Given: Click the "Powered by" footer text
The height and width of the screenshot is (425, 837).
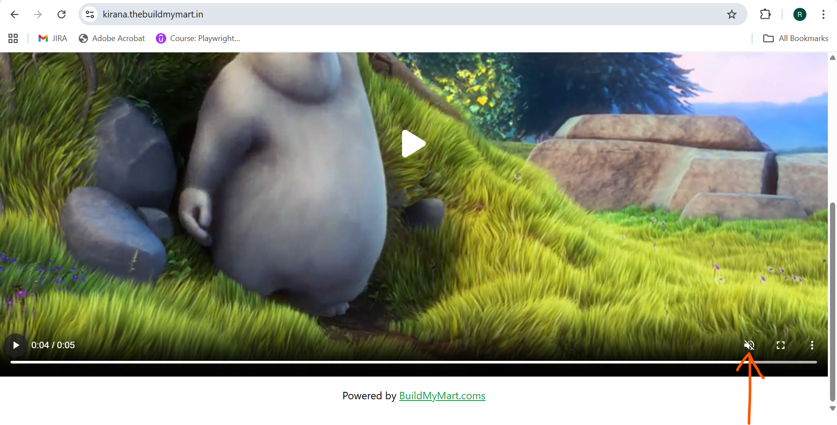Looking at the screenshot, I should pyautogui.click(x=369, y=396).
